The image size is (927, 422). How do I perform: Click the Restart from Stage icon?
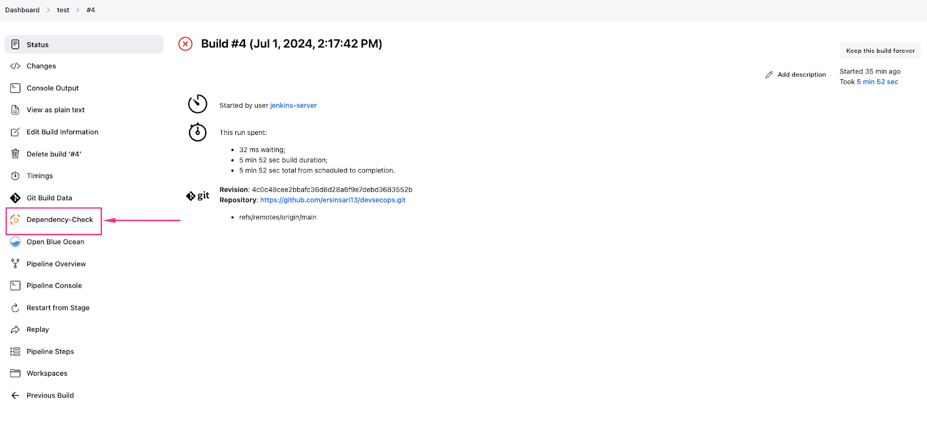pos(16,308)
